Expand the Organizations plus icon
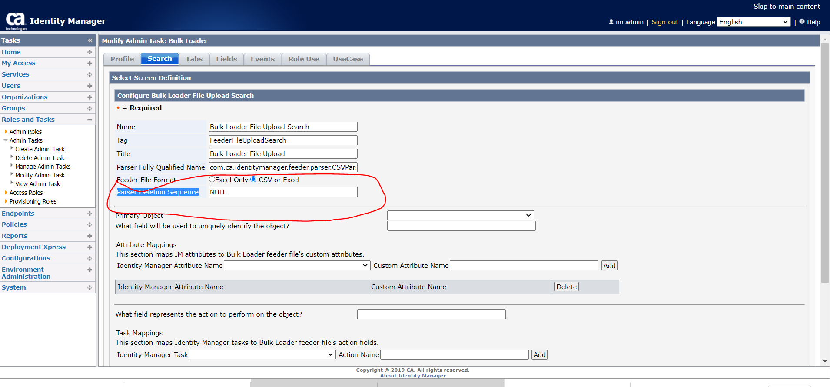Image resolution: width=830 pixels, height=387 pixels. pos(90,97)
